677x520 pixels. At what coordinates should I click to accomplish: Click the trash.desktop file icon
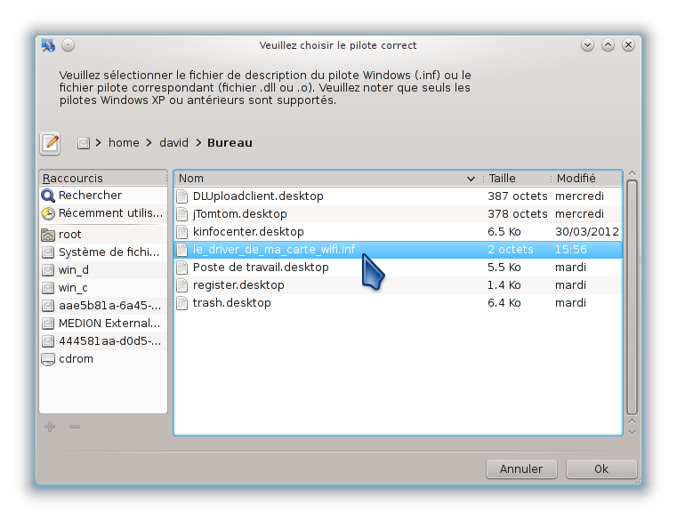click(182, 303)
